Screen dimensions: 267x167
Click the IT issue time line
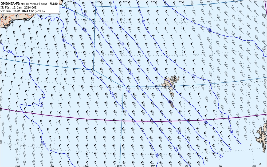click(19, 7)
